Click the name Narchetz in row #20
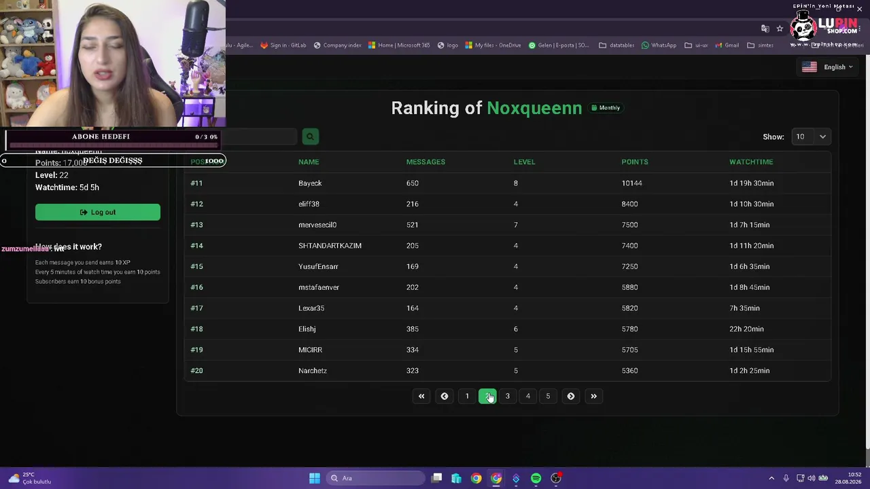 (313, 371)
